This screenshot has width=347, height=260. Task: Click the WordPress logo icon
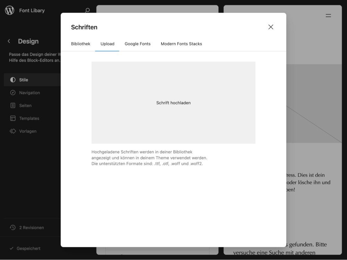(x=9, y=10)
